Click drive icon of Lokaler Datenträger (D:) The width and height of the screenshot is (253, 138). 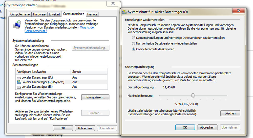(x=19, y=78)
